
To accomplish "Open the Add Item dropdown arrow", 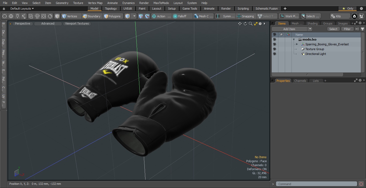I will 310,29.
